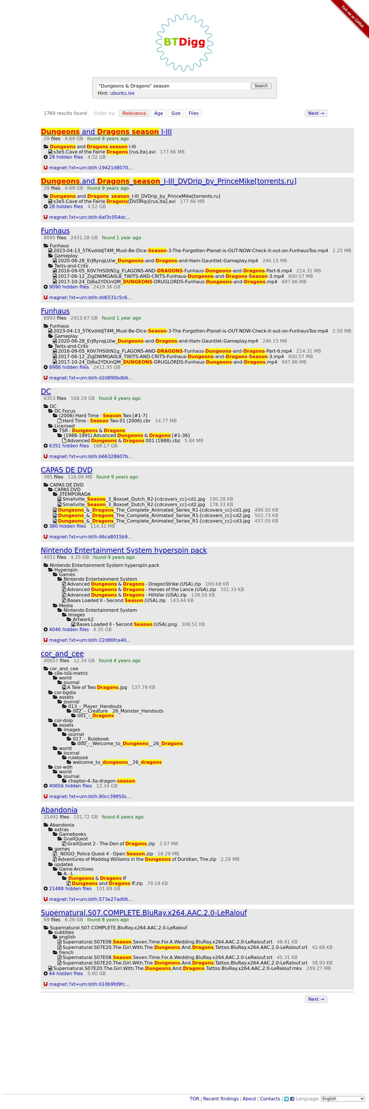Open the About footer link
Image resolution: width=369 pixels, height=1109 pixels.
(249, 1099)
